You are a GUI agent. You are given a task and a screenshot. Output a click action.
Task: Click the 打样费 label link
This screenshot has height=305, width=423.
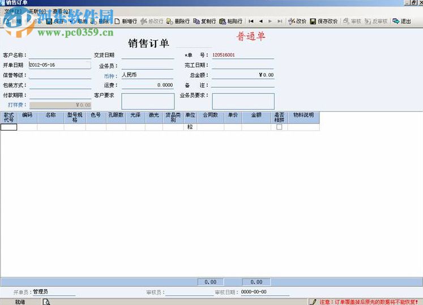pyautogui.click(x=17, y=105)
